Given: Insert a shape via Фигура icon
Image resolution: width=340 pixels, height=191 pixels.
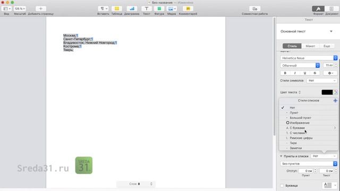Looking at the screenshot, I should [x=159, y=8].
